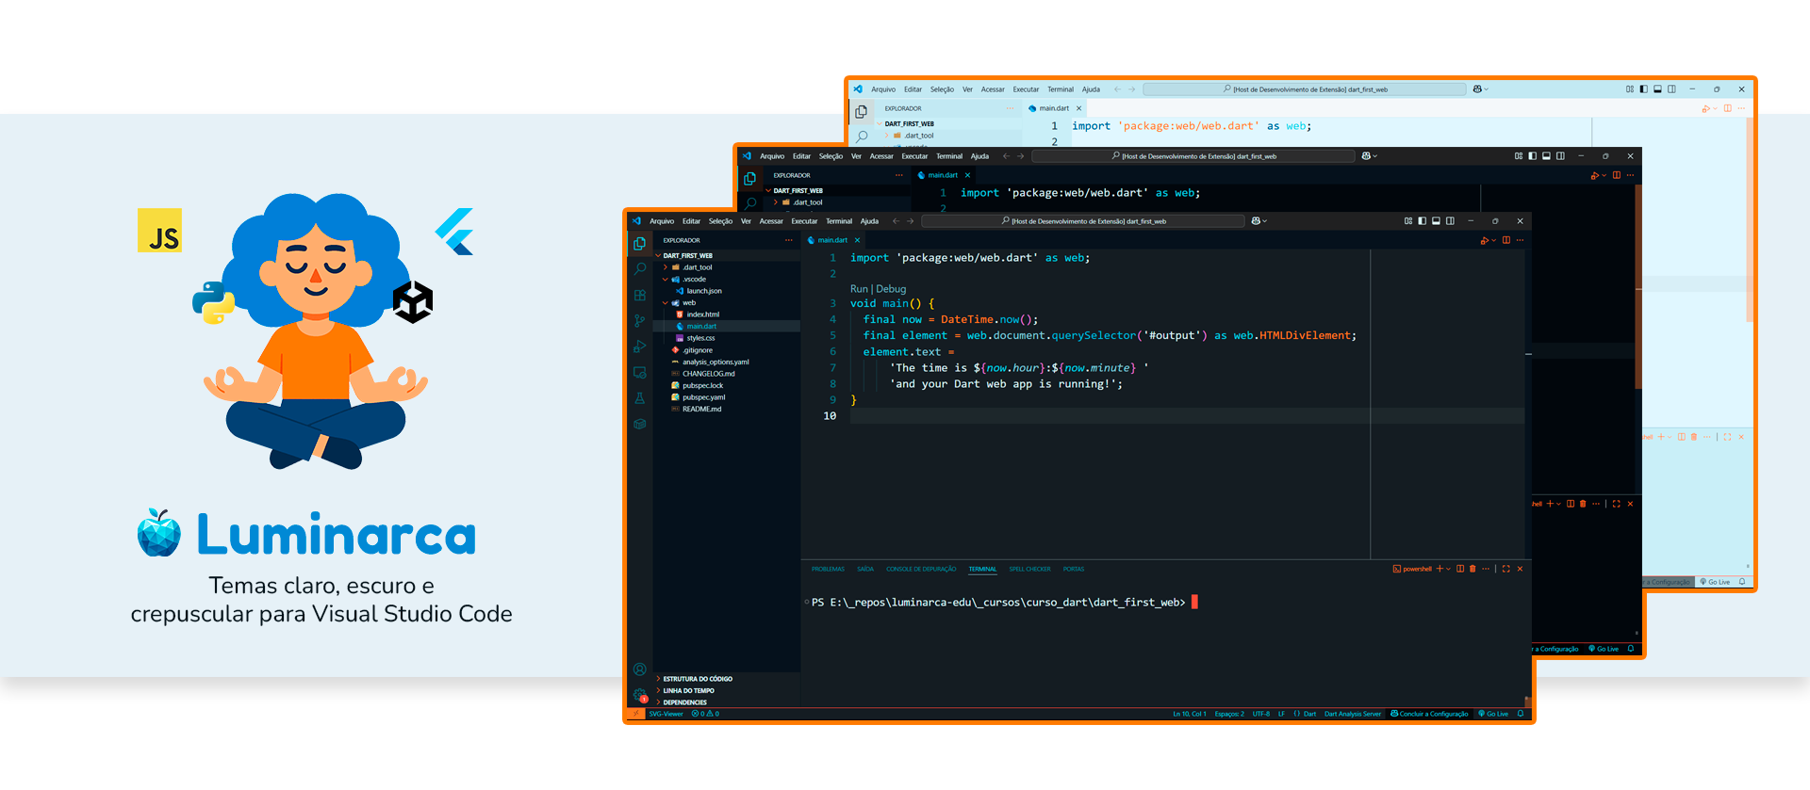Maximize the terminal panel in the front window
The width and height of the screenshot is (1810, 790).
pos(1506,569)
